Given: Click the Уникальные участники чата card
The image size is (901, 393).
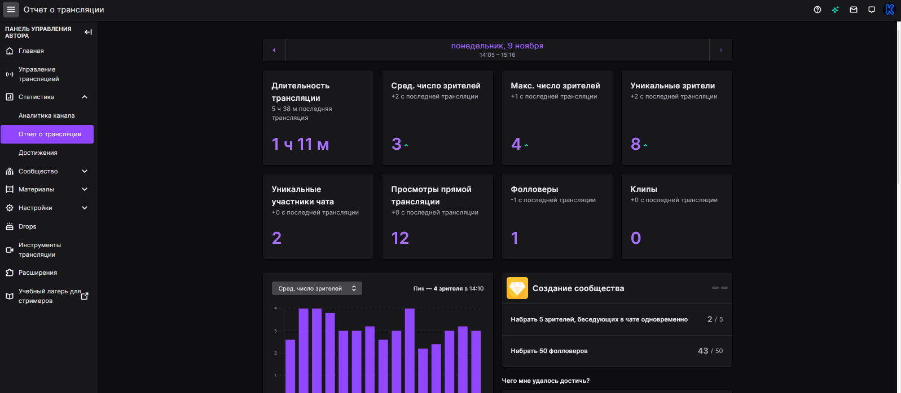Looking at the screenshot, I should pyautogui.click(x=318, y=217).
